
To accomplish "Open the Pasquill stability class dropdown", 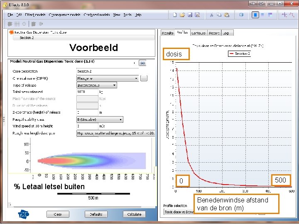I will [x=100, y=119].
